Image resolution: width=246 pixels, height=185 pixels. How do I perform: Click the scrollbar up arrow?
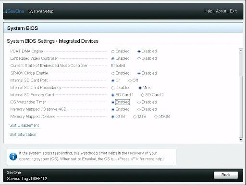pyautogui.click(x=241, y=51)
